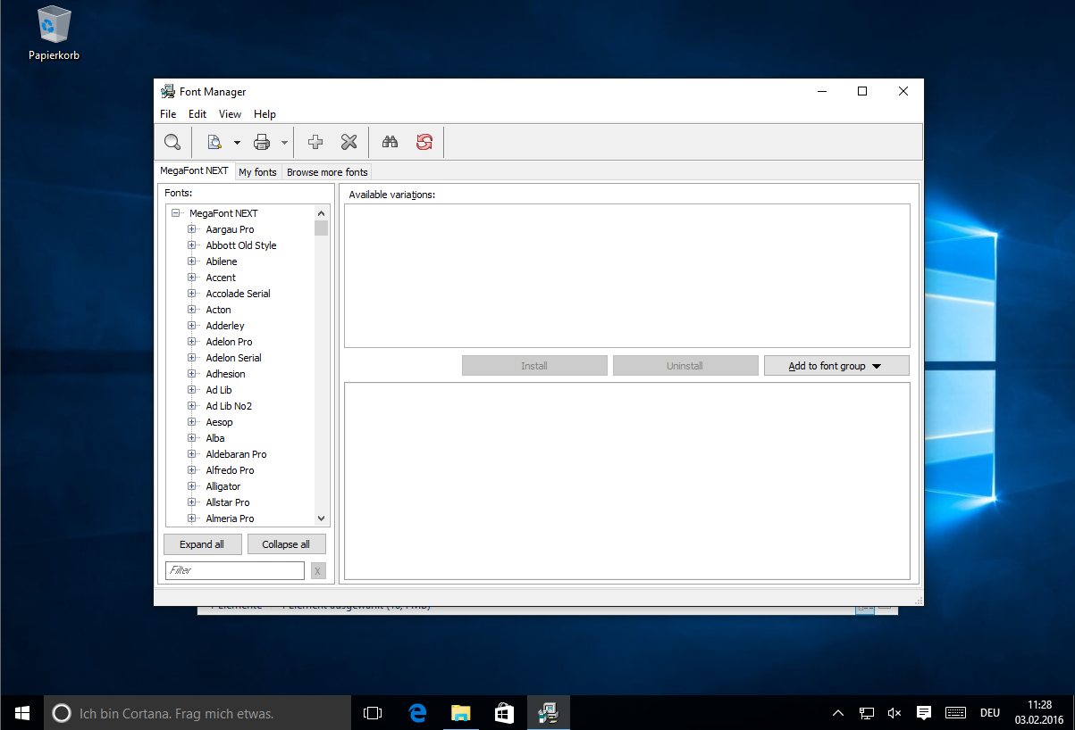Collapse the MegaFont NEXT root node
This screenshot has height=730, width=1075.
(175, 213)
